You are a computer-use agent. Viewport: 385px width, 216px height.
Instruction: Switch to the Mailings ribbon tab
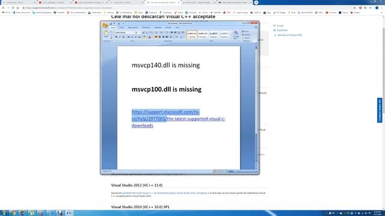pyautogui.click(x=158, y=28)
